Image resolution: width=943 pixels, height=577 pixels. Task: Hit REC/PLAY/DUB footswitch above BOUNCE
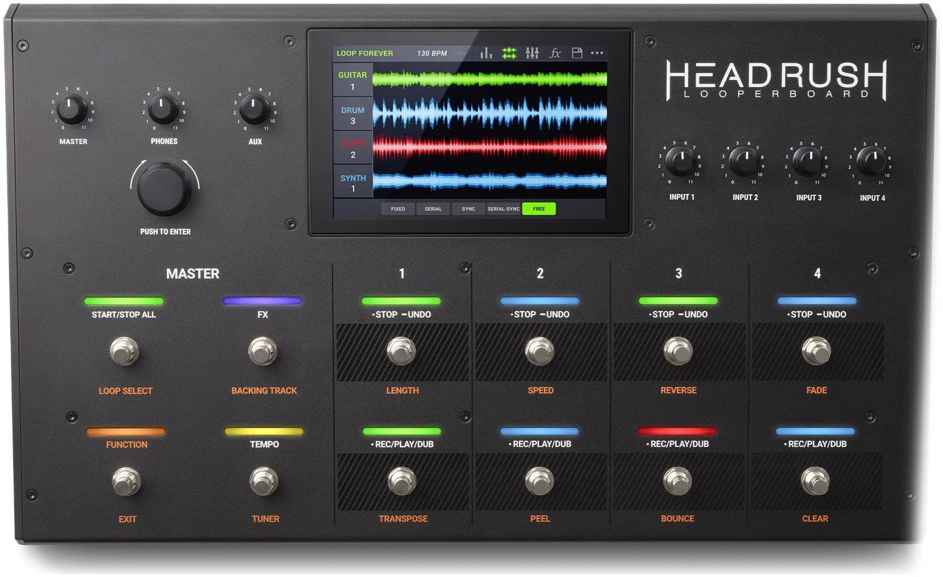pyautogui.click(x=678, y=480)
